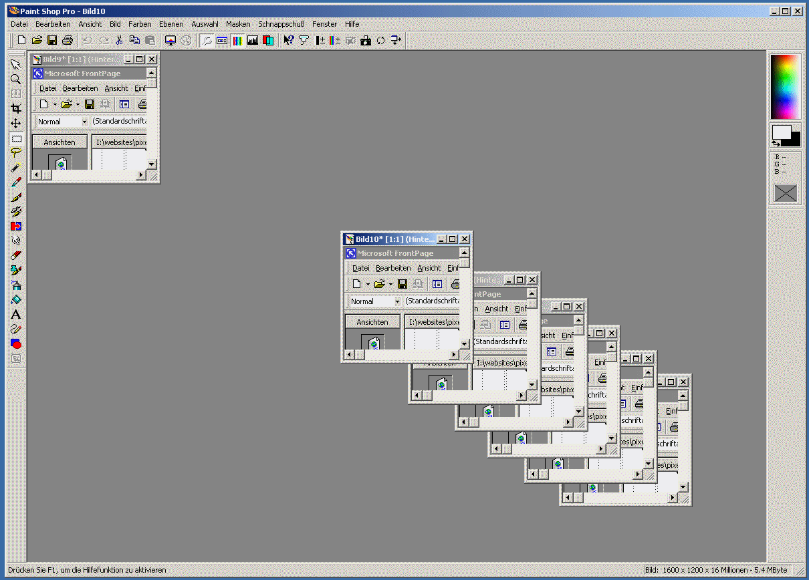Toggle the tool options window button
Screen dimensions: 809x580
222,40
